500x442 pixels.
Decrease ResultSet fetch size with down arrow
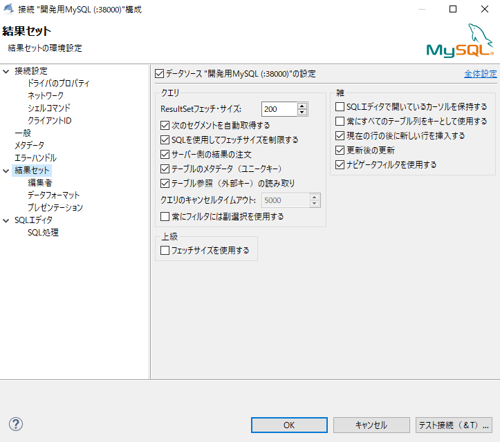point(302,112)
